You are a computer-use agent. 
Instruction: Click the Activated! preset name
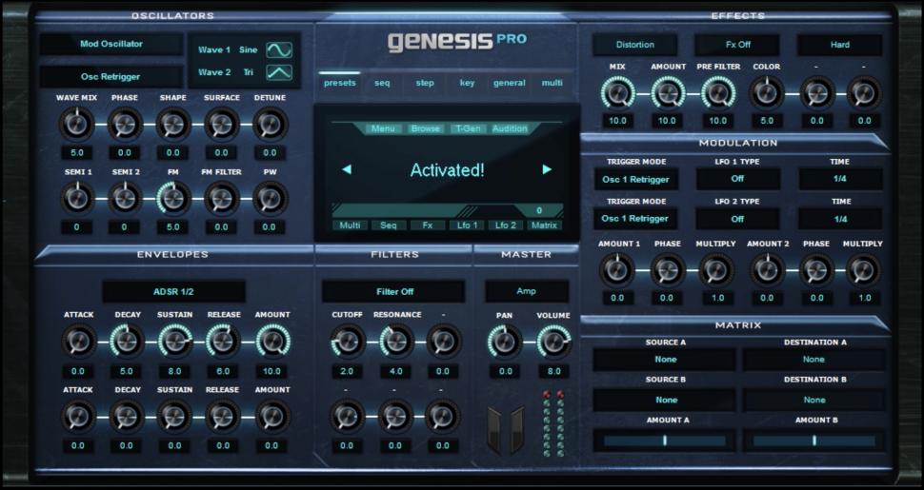coord(447,170)
